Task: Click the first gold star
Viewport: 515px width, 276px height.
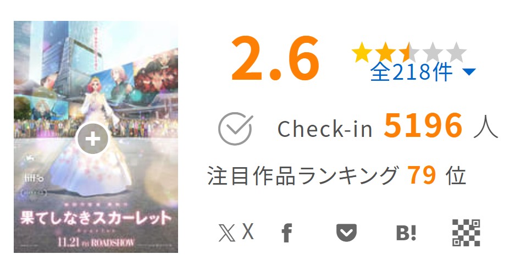Action: 362,52
